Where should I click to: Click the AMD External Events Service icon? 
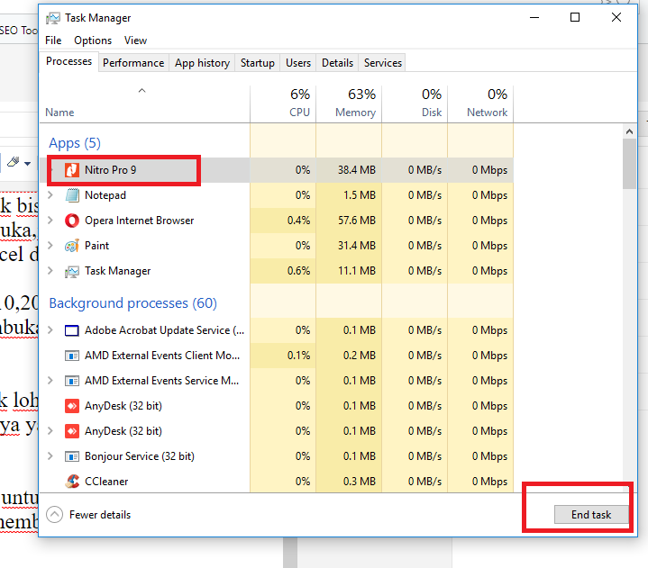(72, 381)
